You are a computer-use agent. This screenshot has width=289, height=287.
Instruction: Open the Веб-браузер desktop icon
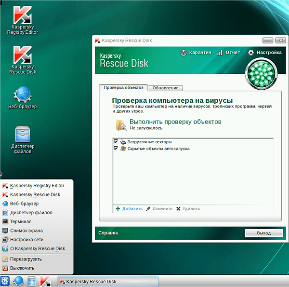(x=22, y=95)
